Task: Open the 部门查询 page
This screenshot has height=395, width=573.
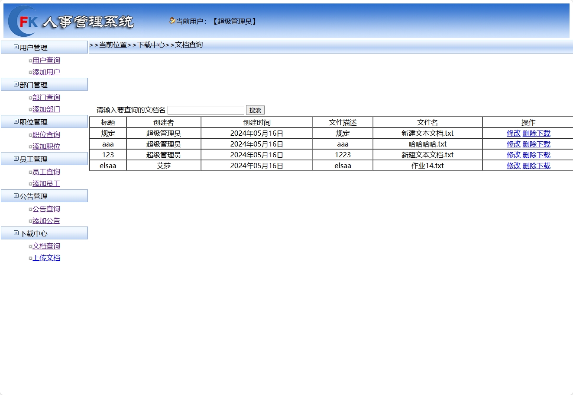Action: pyautogui.click(x=46, y=98)
